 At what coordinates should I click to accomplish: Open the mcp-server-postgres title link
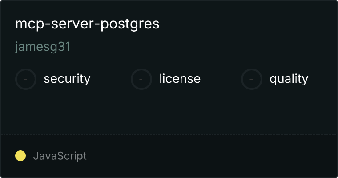(x=87, y=24)
